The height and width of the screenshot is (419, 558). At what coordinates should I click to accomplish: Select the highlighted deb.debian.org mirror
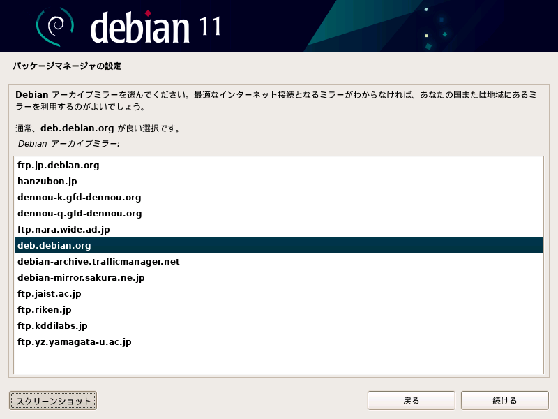[x=278, y=246]
